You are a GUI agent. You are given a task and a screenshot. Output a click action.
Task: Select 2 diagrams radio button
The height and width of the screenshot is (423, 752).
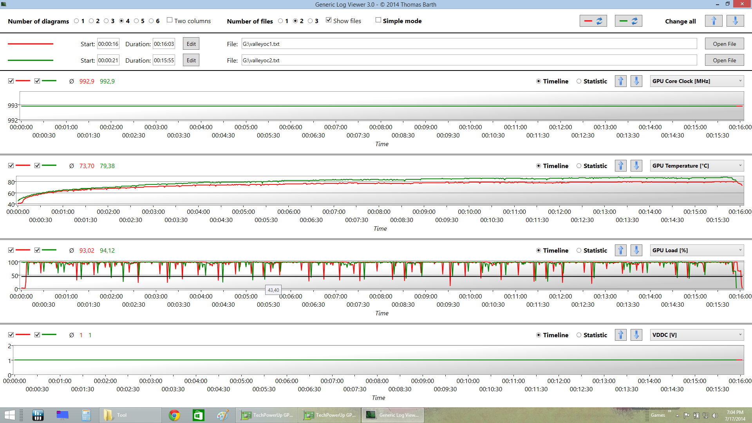(91, 21)
